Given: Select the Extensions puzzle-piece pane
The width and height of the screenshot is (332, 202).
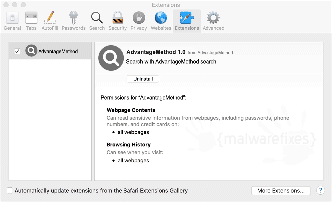Looking at the screenshot, I should 187,21.
